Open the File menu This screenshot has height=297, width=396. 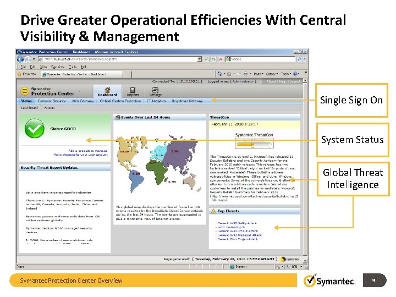pos(23,67)
